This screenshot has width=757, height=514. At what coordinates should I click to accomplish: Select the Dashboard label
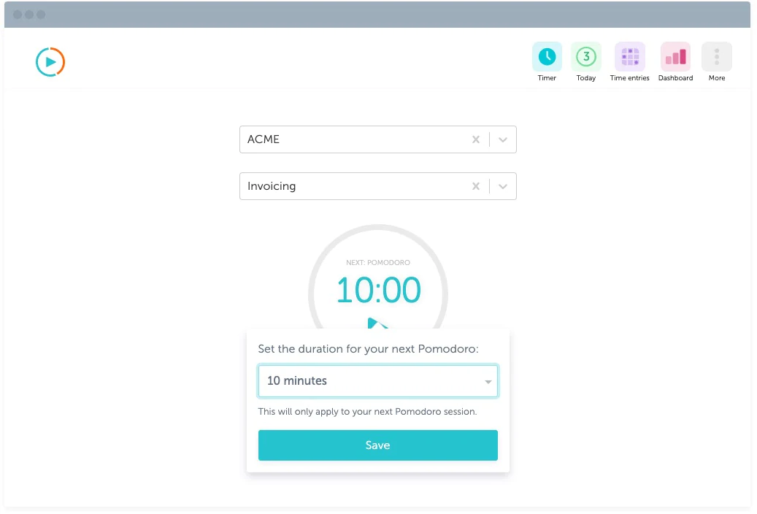[675, 78]
